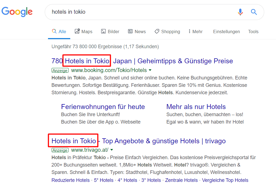Click the Shopping tab tag icon
The height and width of the screenshot is (189, 276).
157,31
